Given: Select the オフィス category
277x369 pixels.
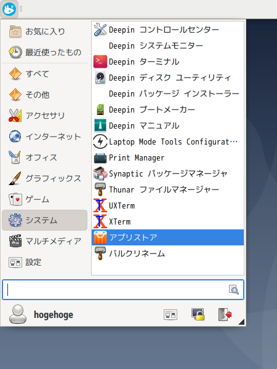Looking at the screenshot, I should click(x=45, y=157).
